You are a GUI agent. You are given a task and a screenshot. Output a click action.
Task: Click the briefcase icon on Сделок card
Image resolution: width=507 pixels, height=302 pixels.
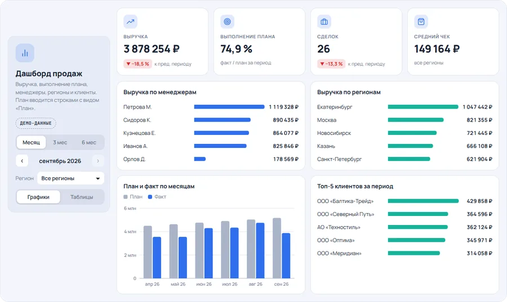(324, 21)
